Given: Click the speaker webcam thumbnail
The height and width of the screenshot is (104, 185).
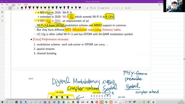Looking at the screenshot, I should pos(174,6).
